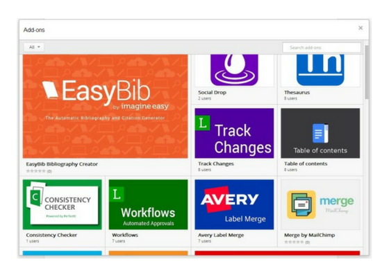This screenshot has height=275, width=389.
Task: Click the green L logo on Track Changes
Action: [x=202, y=123]
